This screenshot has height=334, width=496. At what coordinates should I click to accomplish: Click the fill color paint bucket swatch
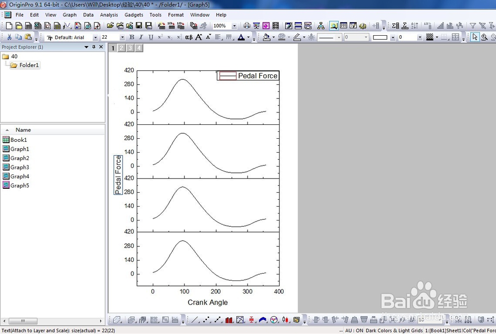point(267,37)
